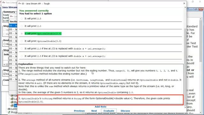Choose 'print 2.0 if line at //2 is replaced' option
The height and width of the screenshot is (115, 204).
pos(22,49)
